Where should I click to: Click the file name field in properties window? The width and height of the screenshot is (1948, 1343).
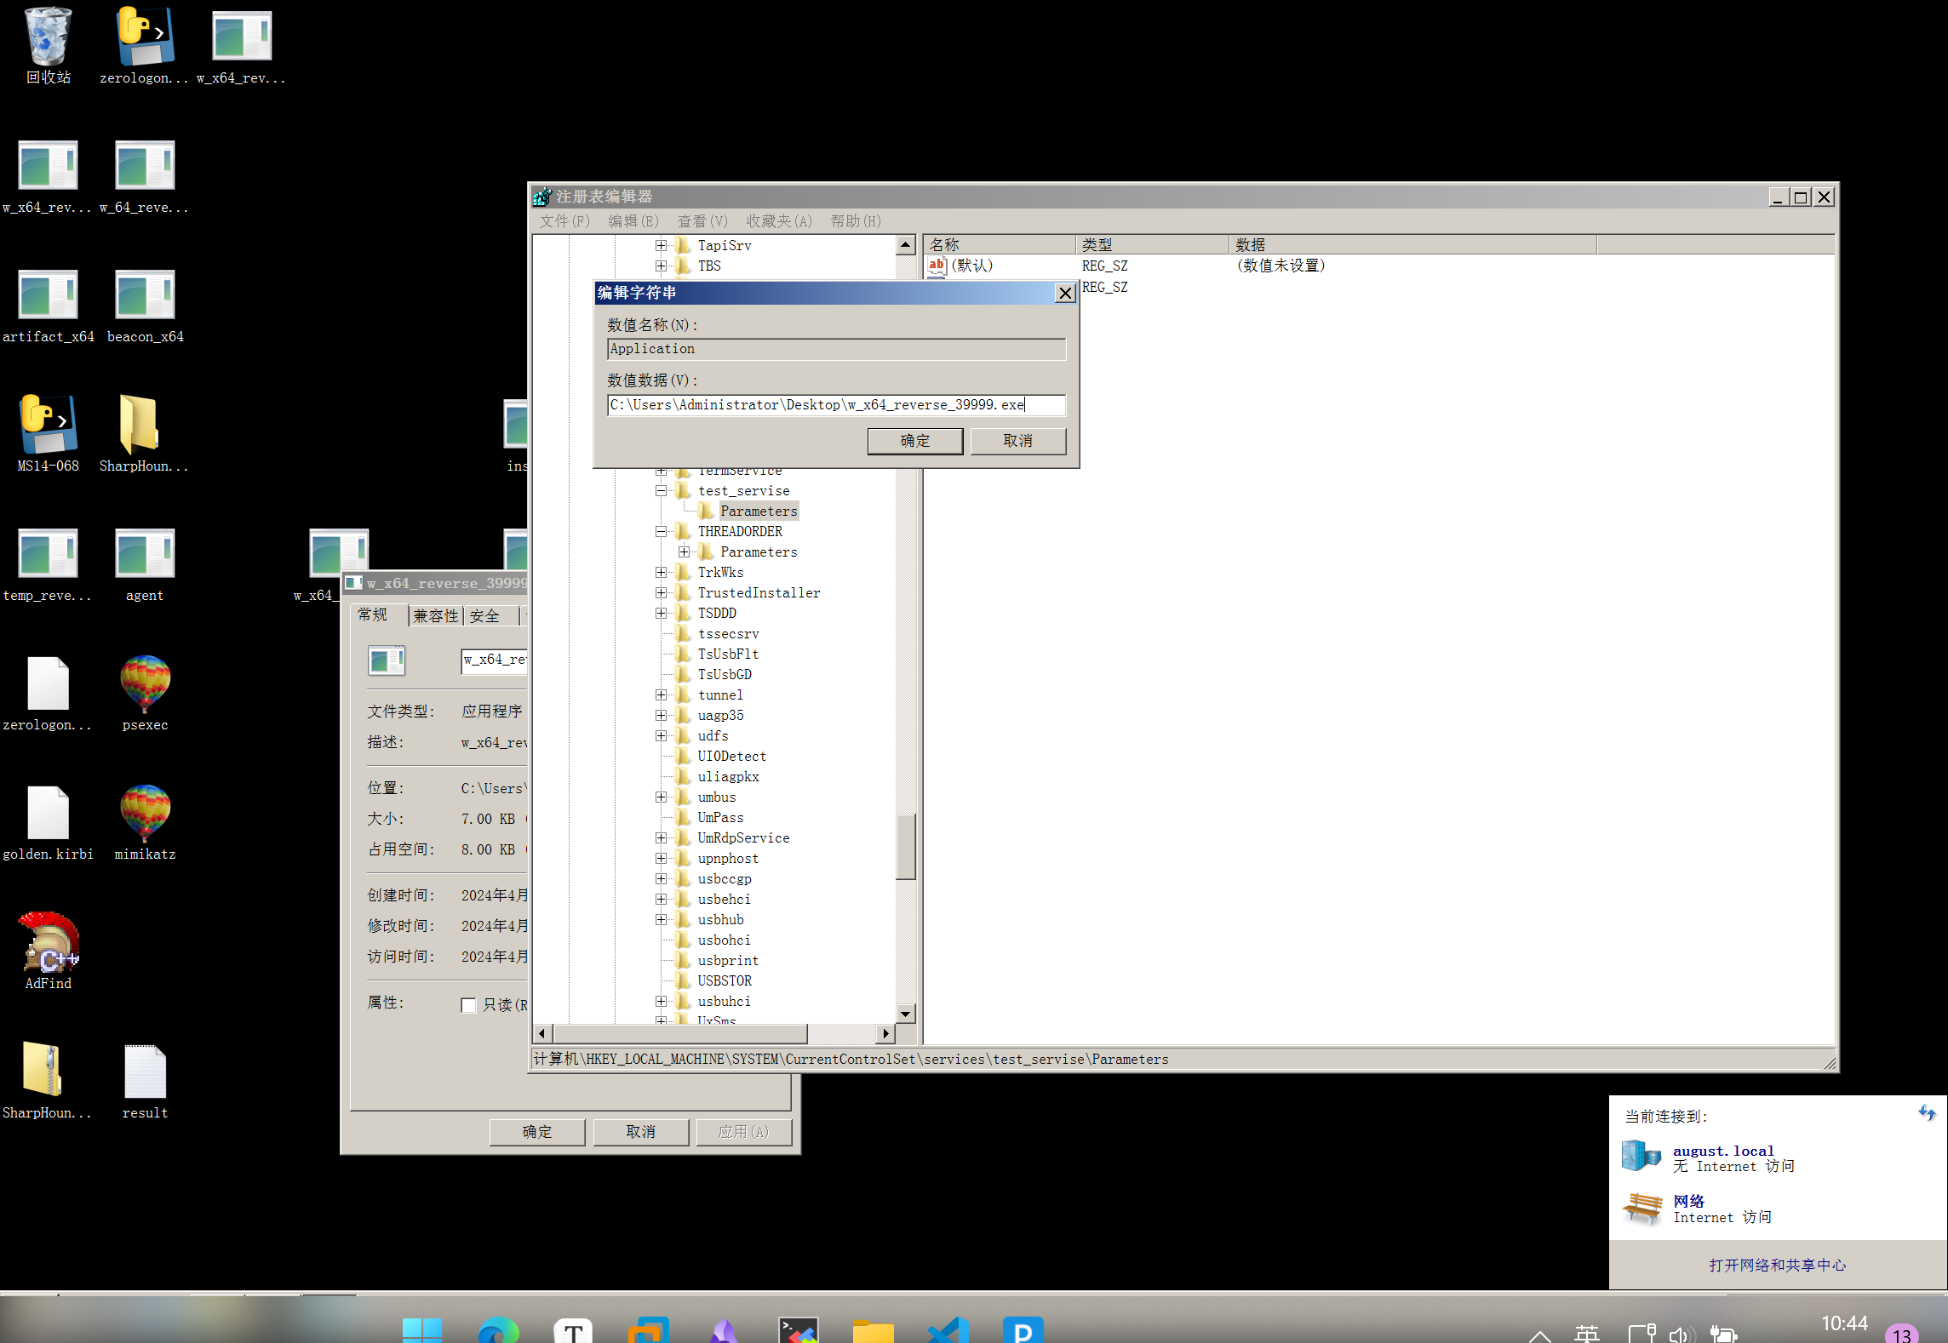[495, 660]
